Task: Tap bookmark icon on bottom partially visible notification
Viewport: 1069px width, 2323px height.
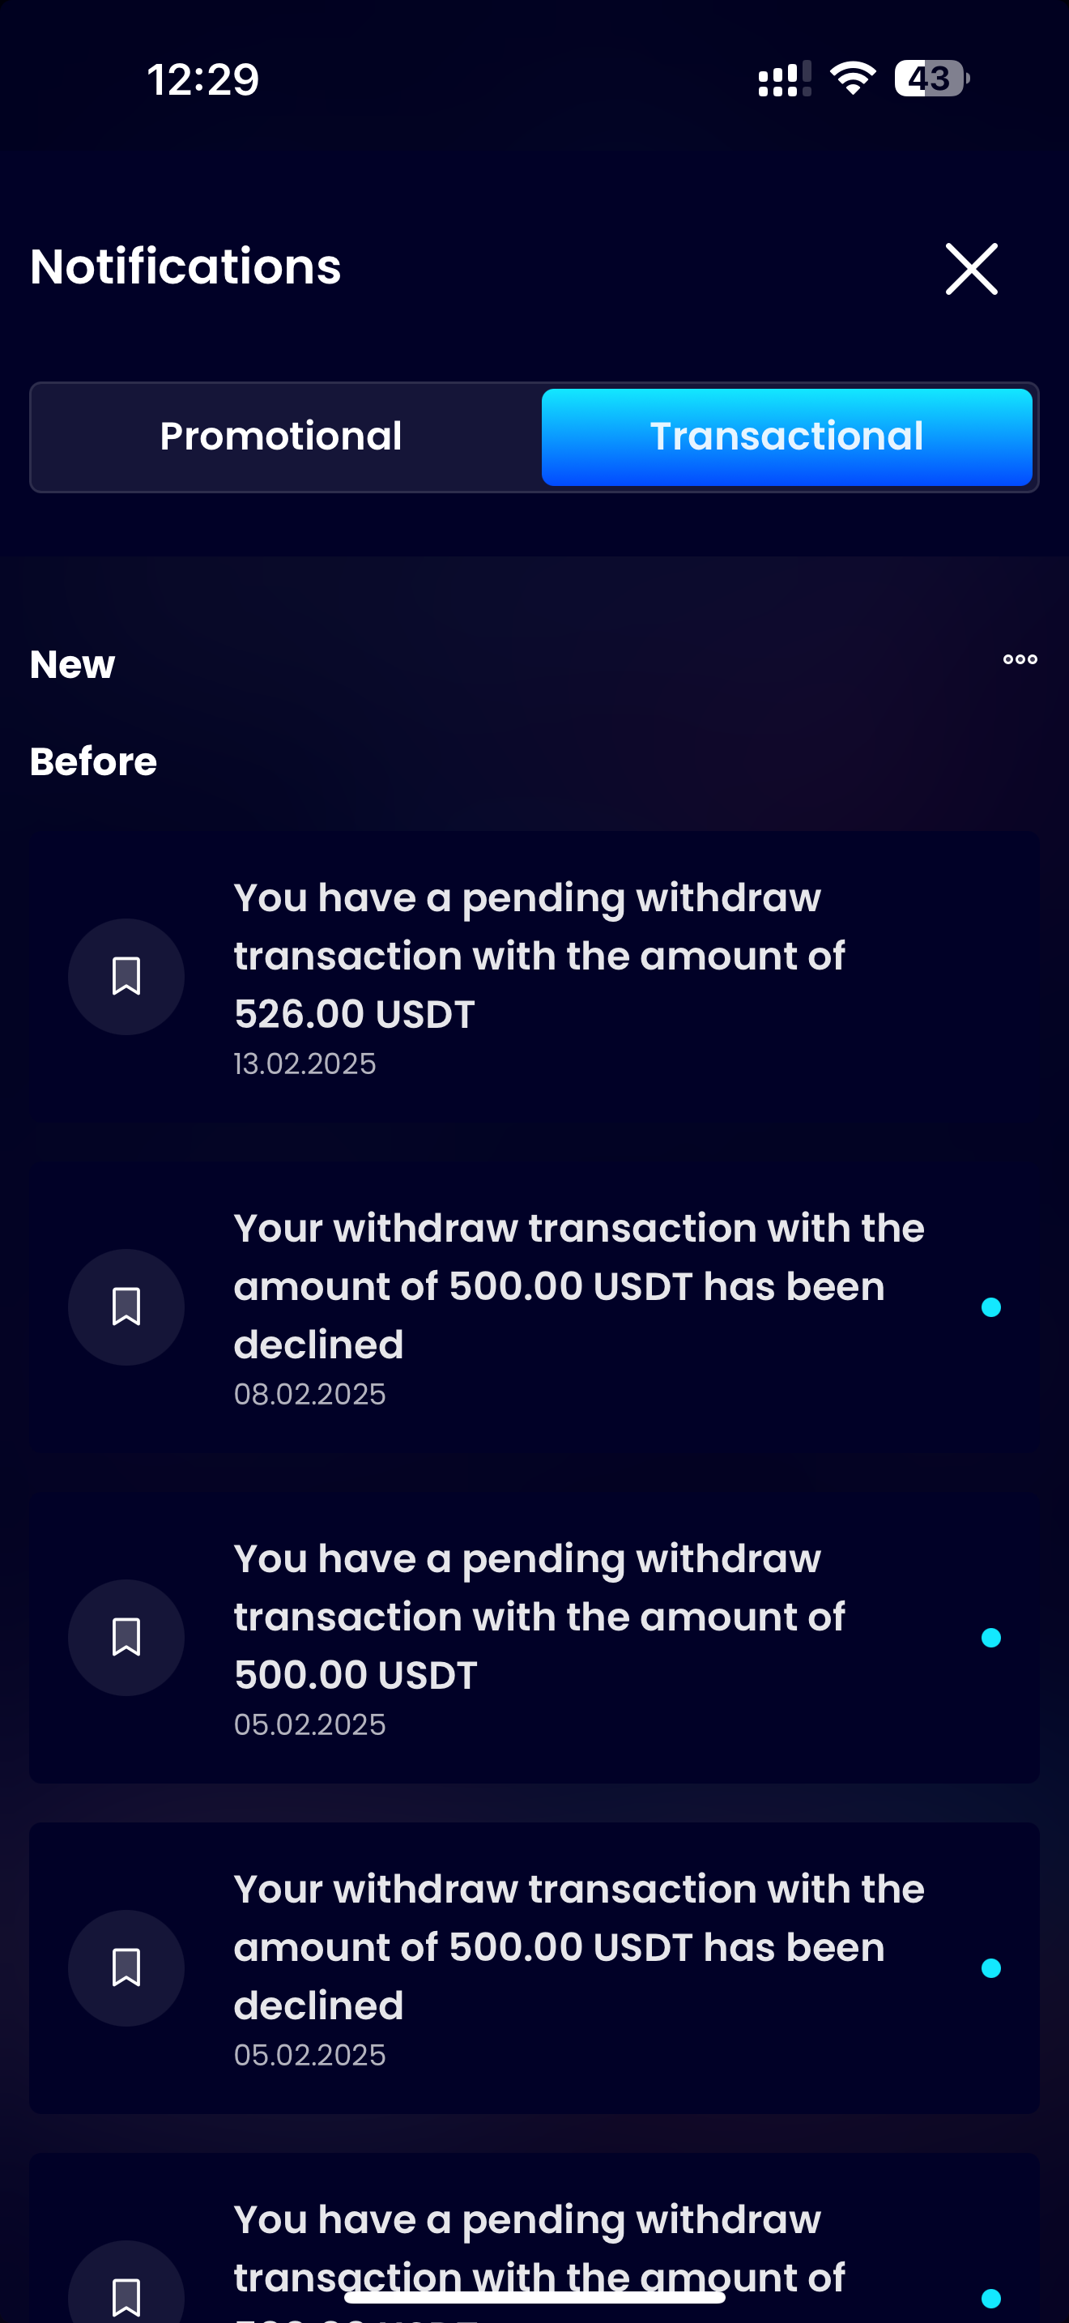Action: (126, 2291)
